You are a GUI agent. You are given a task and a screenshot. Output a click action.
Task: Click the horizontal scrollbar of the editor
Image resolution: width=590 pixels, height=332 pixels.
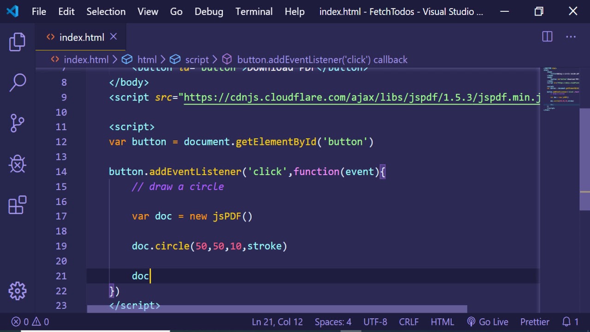pyautogui.click(x=277, y=309)
